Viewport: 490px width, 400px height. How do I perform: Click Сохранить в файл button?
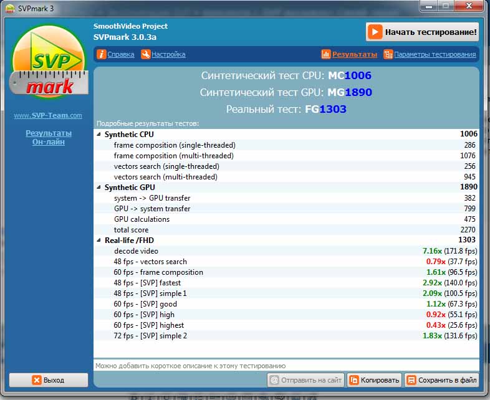441,379
